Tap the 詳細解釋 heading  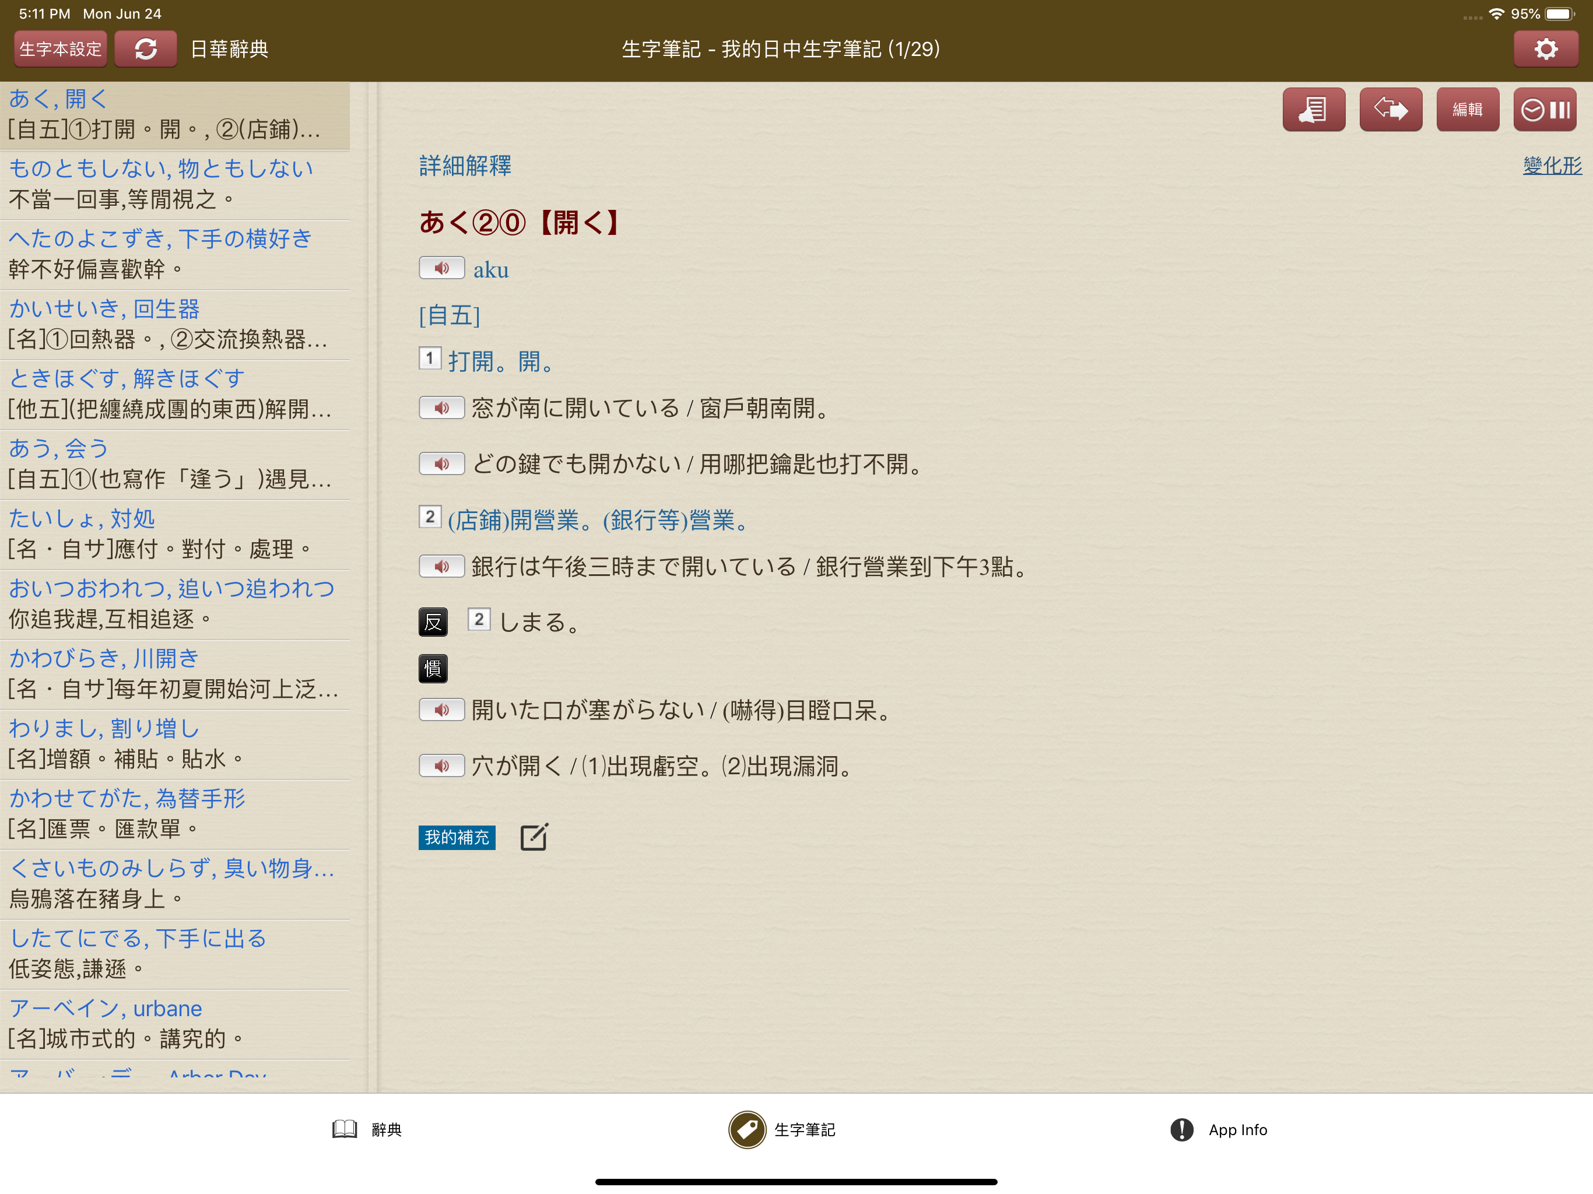click(465, 166)
